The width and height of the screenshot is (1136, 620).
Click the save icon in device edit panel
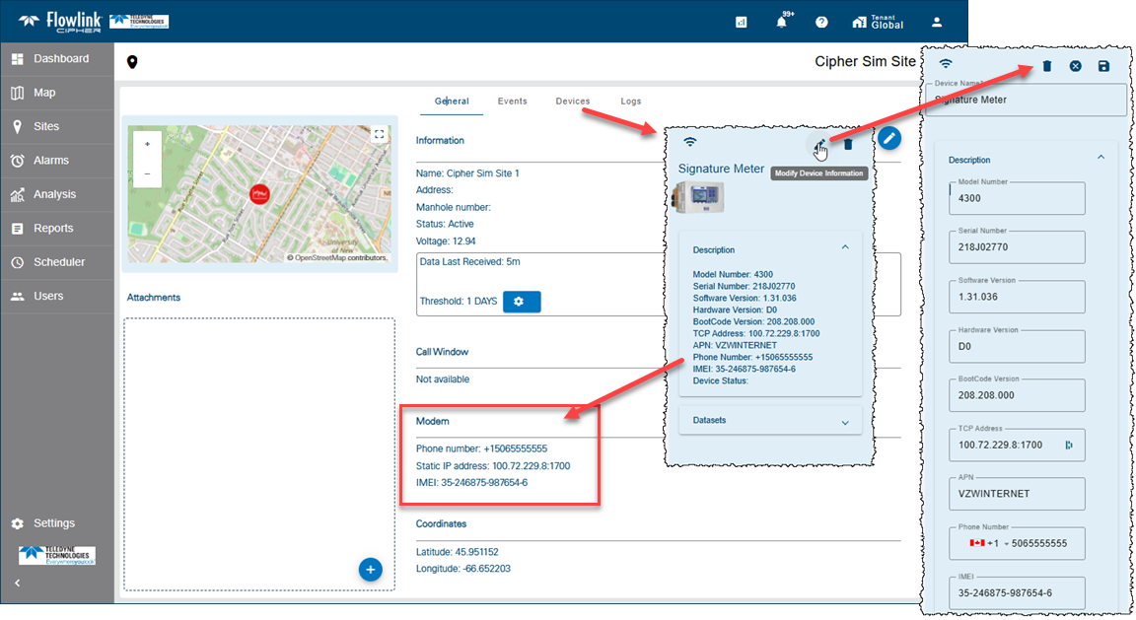coord(1103,66)
